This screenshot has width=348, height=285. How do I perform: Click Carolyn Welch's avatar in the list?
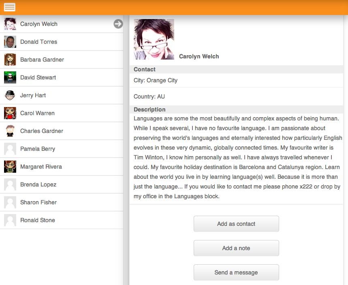pos(10,24)
